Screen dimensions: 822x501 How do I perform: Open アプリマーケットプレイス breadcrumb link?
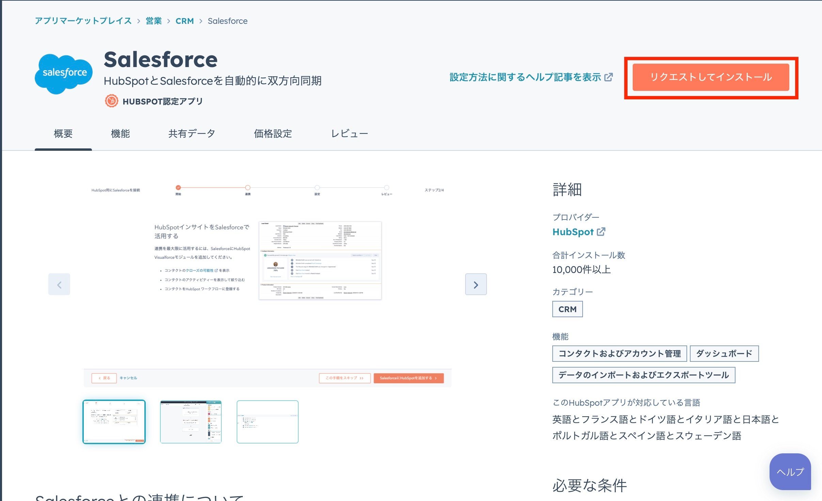coord(83,21)
